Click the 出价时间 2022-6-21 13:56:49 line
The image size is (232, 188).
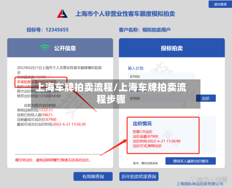point(156,141)
